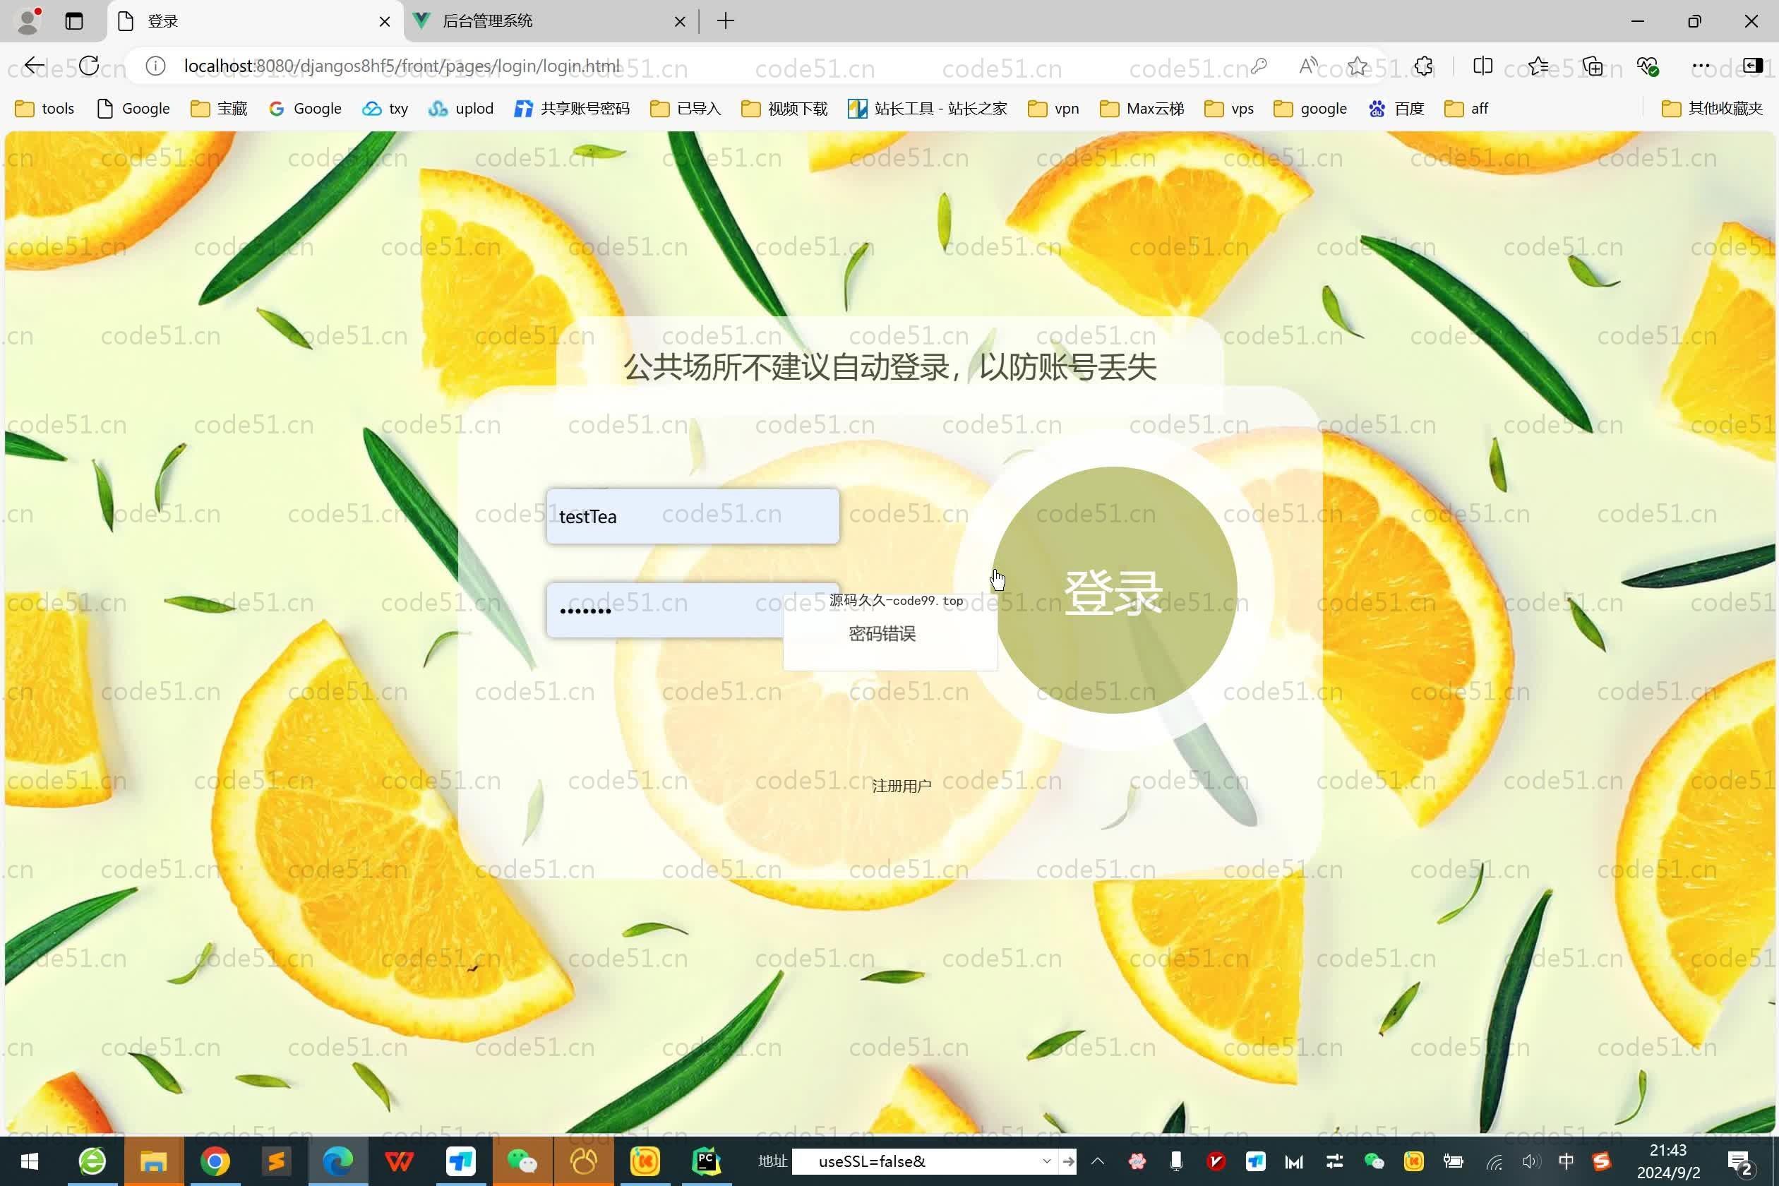The width and height of the screenshot is (1779, 1186).
Task: Close the 后台管理系统 tab
Action: coord(679,21)
